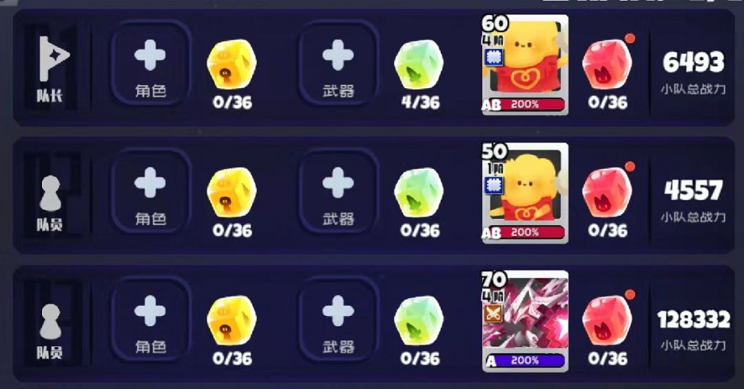The width and height of the screenshot is (744, 389).
Task: Add a weapon to the second member row
Action: 338,191
